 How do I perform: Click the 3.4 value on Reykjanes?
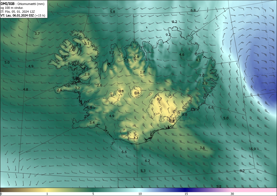click(92, 123)
